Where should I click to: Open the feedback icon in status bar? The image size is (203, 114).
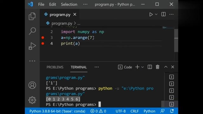tap(162, 111)
